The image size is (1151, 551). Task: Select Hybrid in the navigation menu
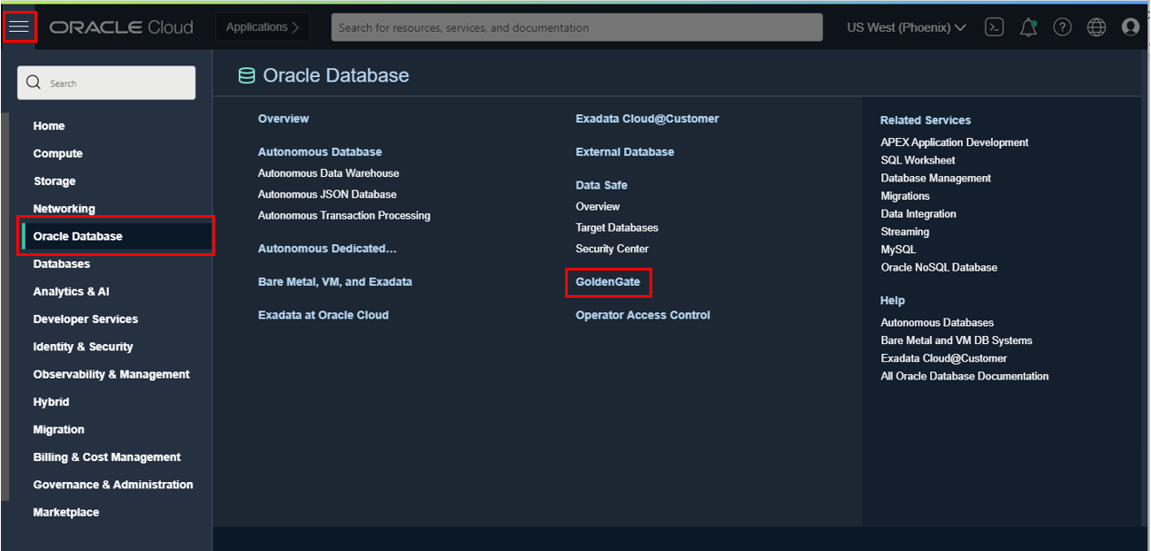click(51, 402)
